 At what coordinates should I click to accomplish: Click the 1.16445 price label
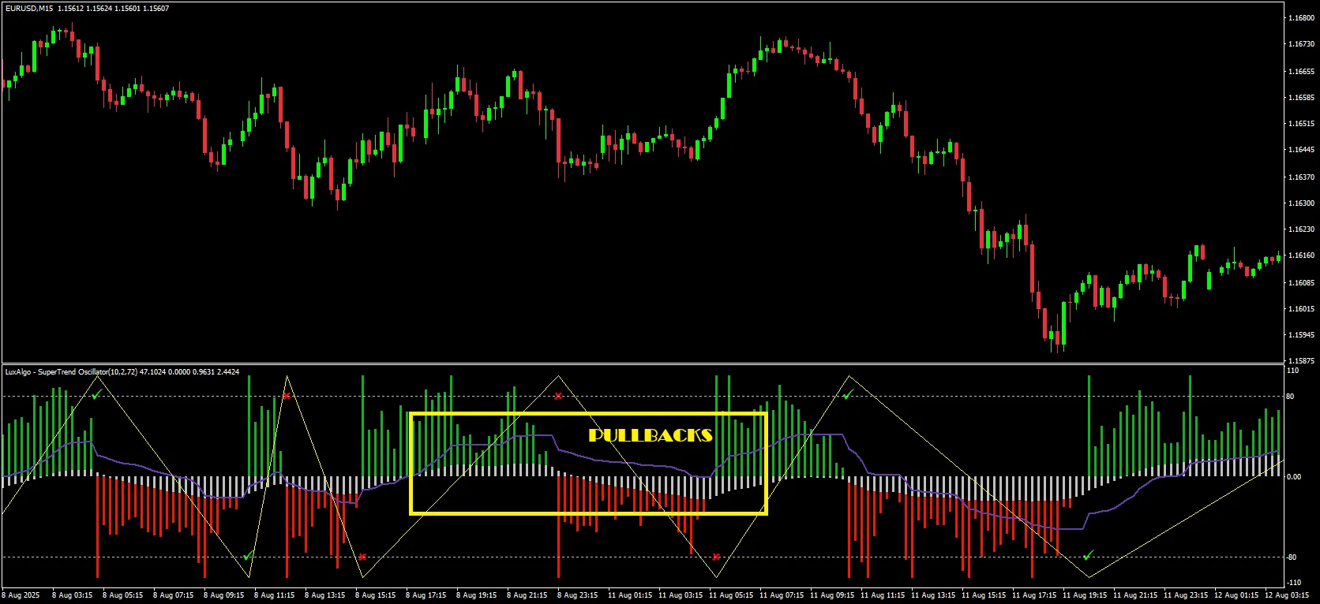[1301, 150]
